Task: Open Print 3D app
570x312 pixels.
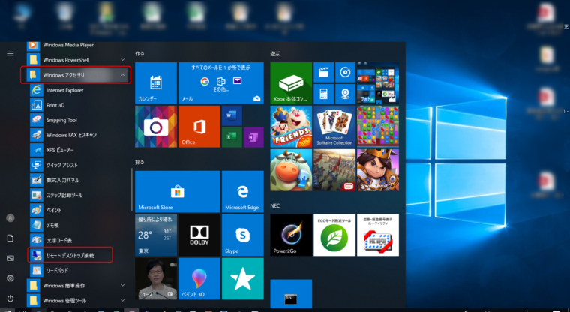Action: click(x=78, y=105)
